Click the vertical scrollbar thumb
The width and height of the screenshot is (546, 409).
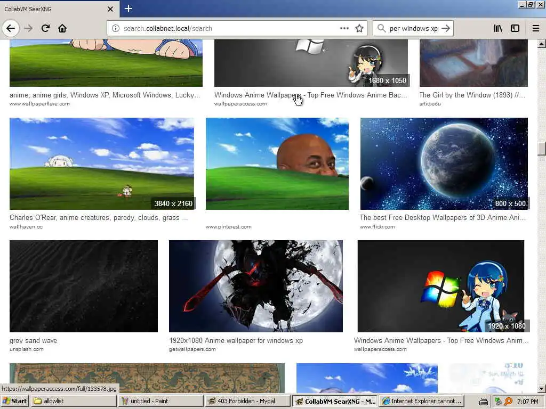click(542, 149)
